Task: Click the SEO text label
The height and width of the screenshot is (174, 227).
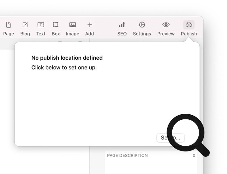Action: tap(122, 34)
